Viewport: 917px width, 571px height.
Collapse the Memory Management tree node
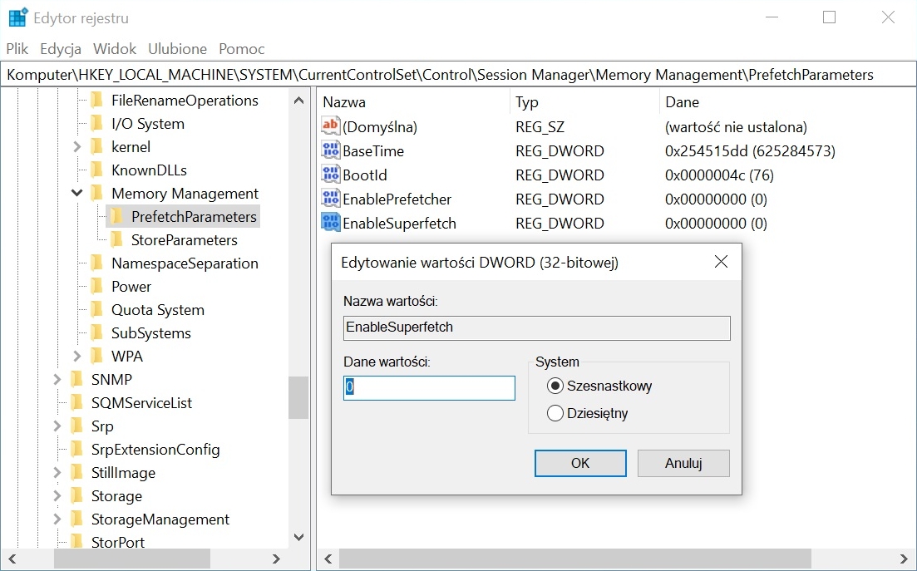[x=77, y=194]
